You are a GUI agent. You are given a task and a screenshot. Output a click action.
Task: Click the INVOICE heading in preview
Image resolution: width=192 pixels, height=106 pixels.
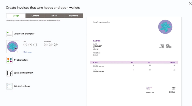(97, 41)
